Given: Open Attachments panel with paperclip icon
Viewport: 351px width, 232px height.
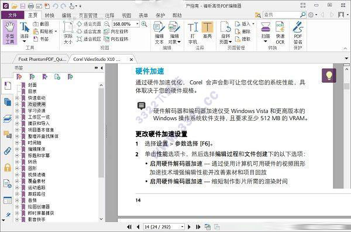Looking at the screenshot, I should [x=8, y=151].
